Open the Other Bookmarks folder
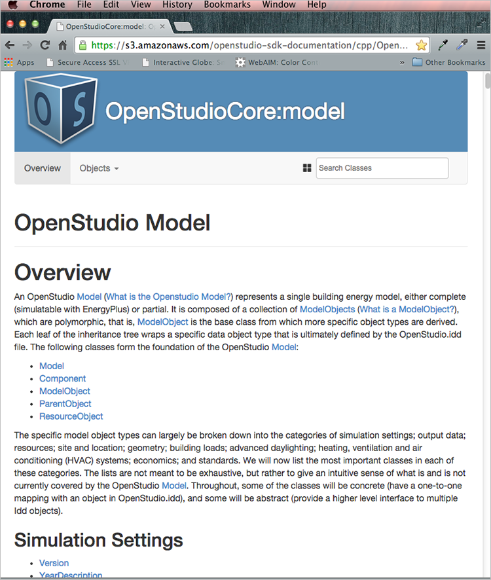 click(448, 63)
